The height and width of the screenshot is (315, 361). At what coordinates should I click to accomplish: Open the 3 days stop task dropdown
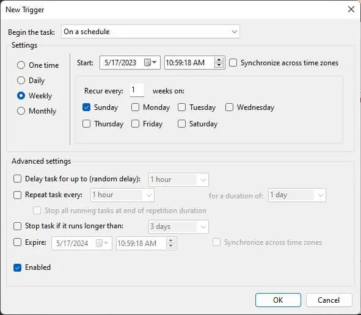pos(178,226)
